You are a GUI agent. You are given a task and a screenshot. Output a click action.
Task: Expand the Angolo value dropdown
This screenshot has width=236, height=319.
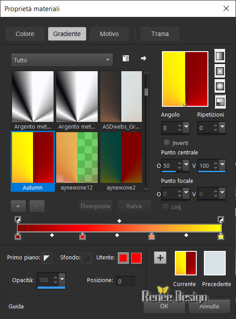pos(186,127)
